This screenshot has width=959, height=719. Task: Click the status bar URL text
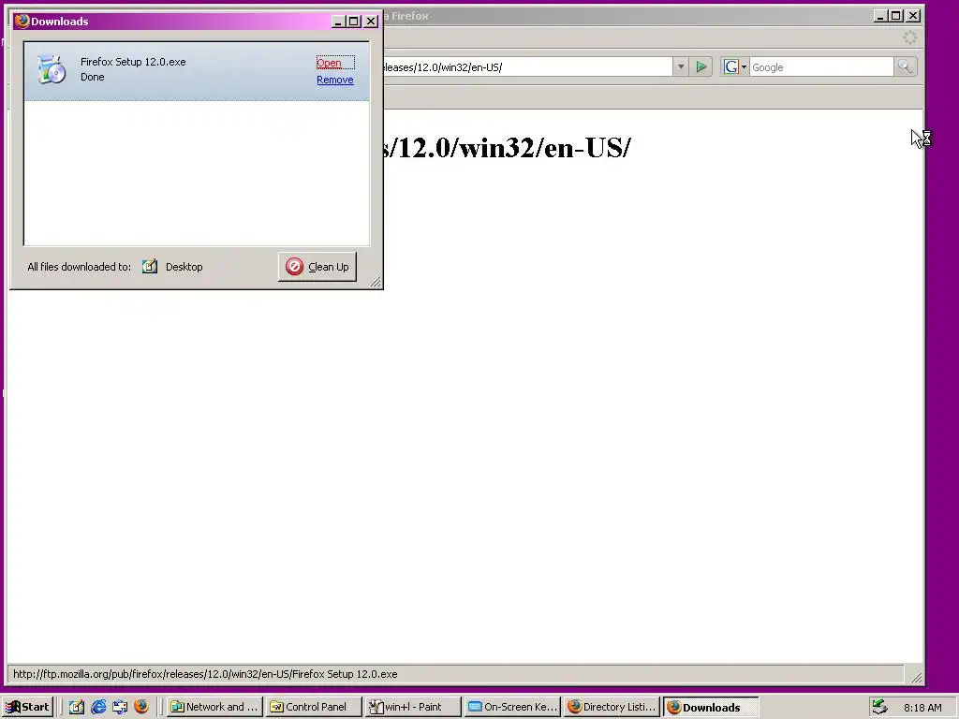pos(205,674)
